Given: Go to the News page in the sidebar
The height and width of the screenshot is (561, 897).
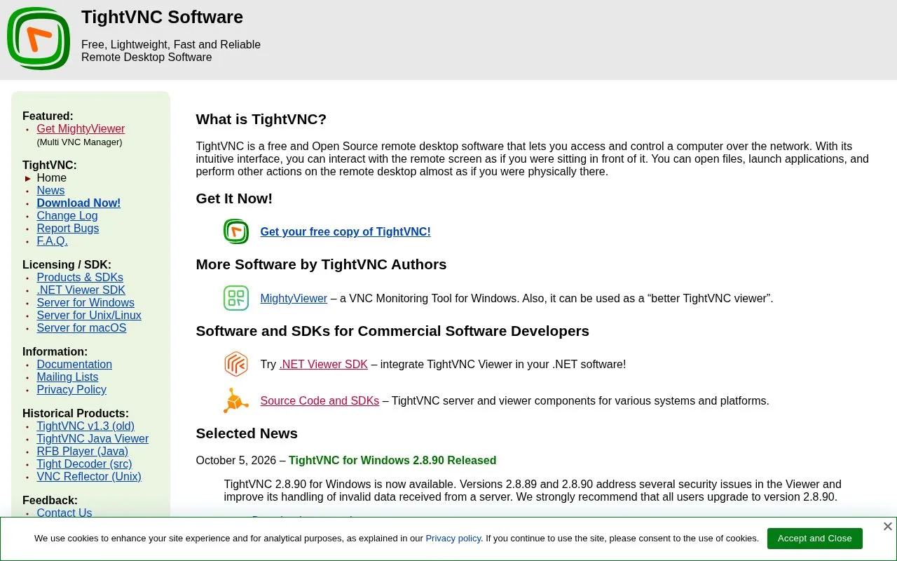Looking at the screenshot, I should point(50,191).
